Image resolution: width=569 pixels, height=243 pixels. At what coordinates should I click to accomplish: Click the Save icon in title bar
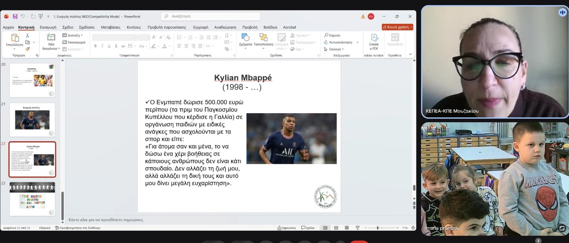(15, 16)
